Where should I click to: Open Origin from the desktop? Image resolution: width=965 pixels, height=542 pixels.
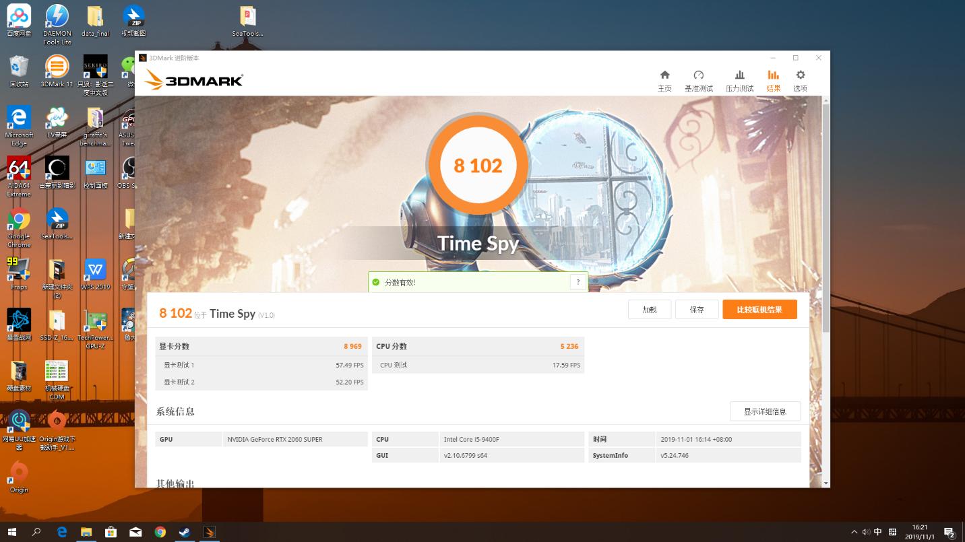click(18, 471)
